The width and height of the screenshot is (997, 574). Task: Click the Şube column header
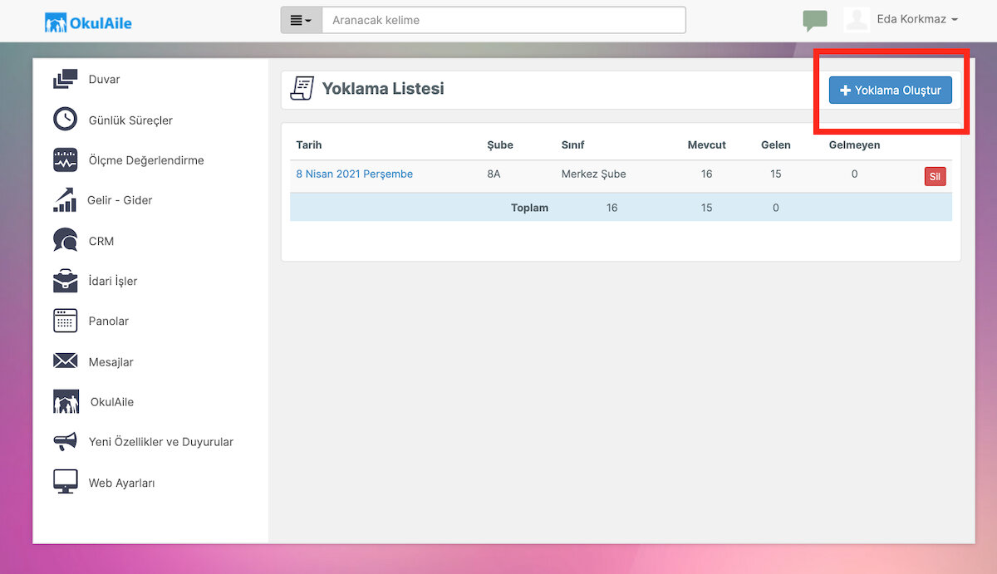point(500,145)
